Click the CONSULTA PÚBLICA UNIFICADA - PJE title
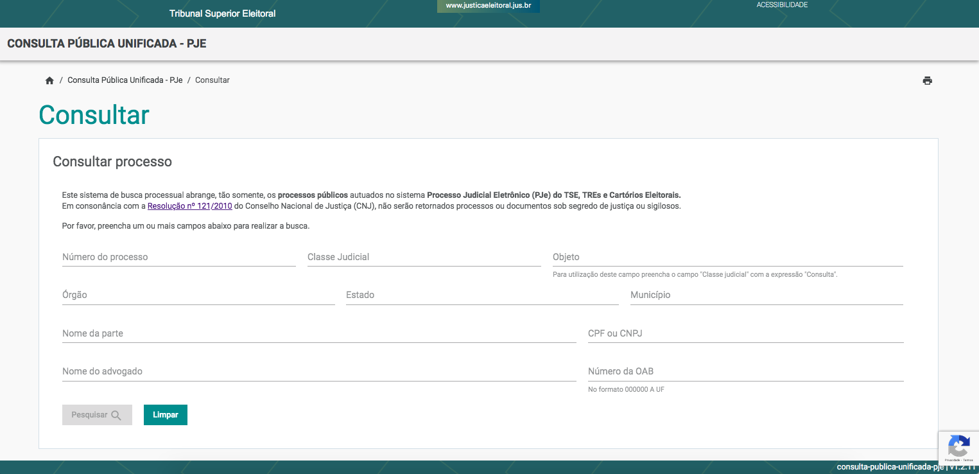 [107, 44]
